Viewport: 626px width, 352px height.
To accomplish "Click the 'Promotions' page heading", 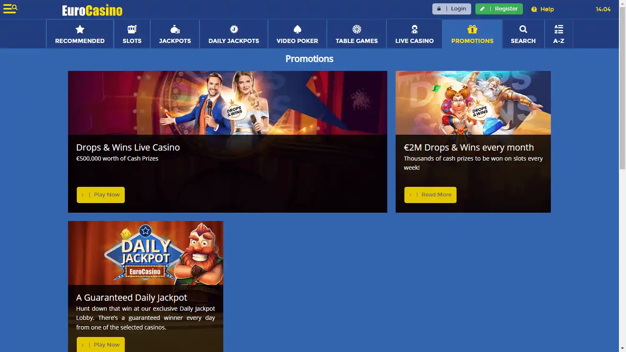I will tap(309, 59).
